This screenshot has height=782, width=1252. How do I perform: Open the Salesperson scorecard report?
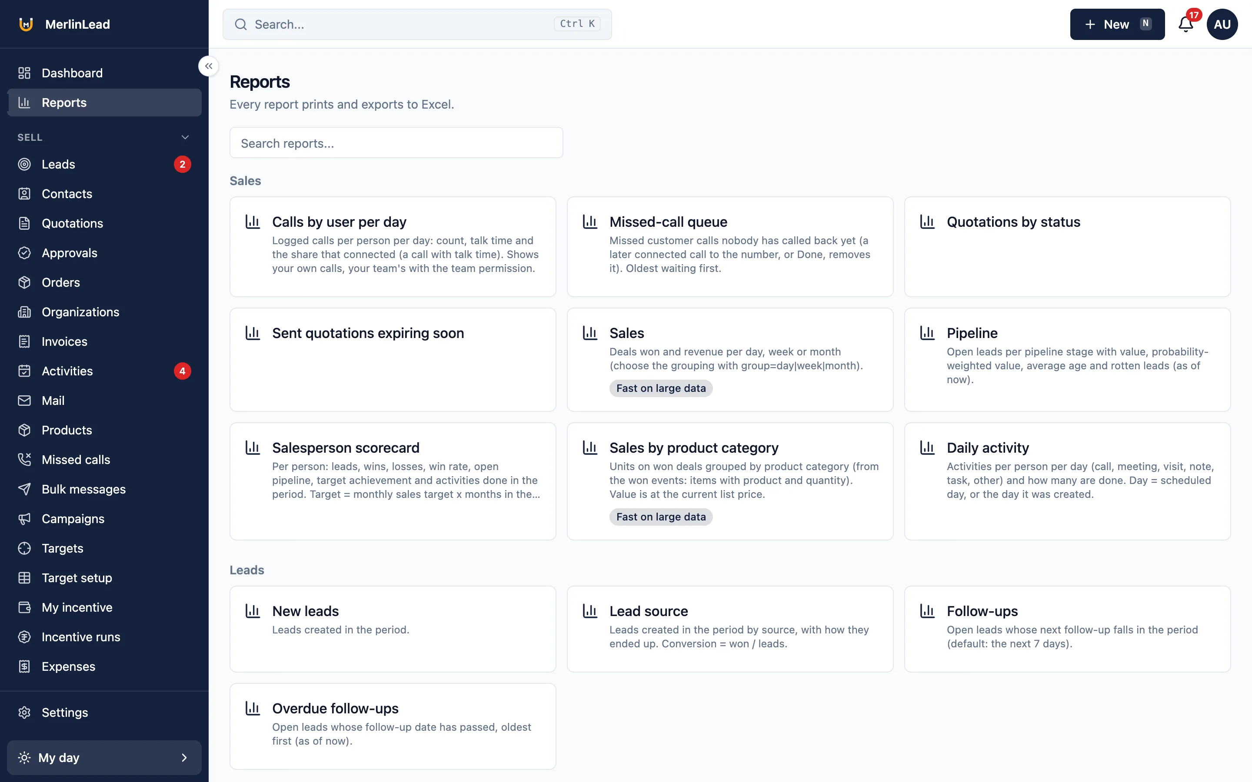point(393,481)
